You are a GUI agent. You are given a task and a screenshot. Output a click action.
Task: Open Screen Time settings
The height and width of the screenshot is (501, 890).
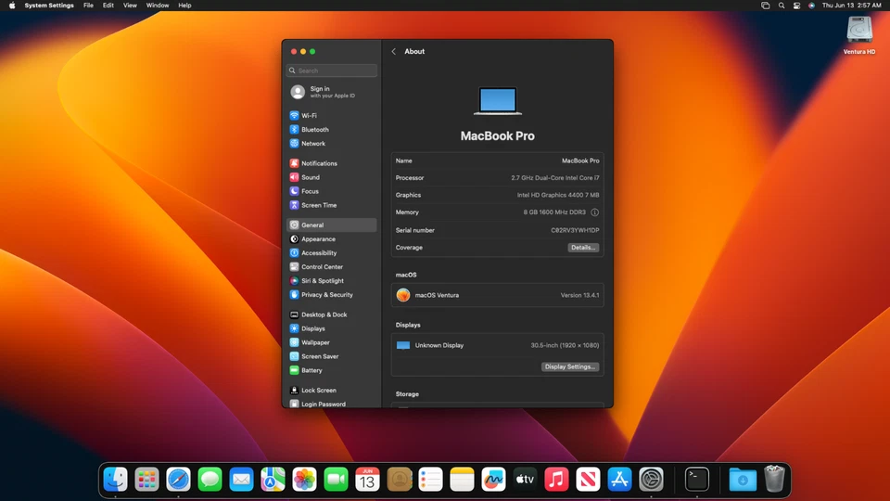point(332,205)
